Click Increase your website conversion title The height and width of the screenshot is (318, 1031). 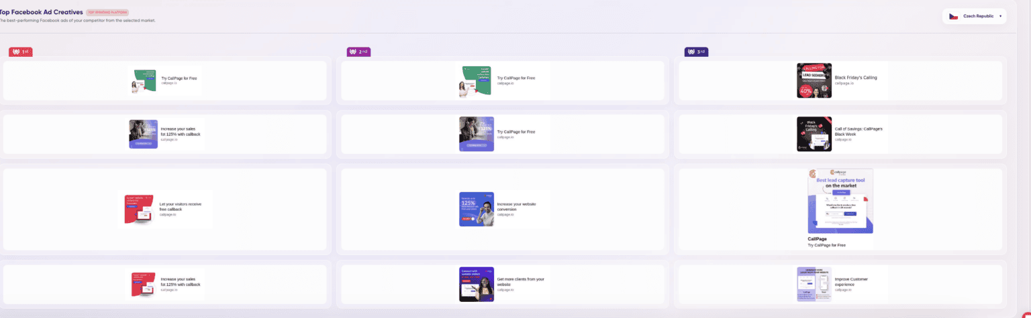pyautogui.click(x=517, y=206)
